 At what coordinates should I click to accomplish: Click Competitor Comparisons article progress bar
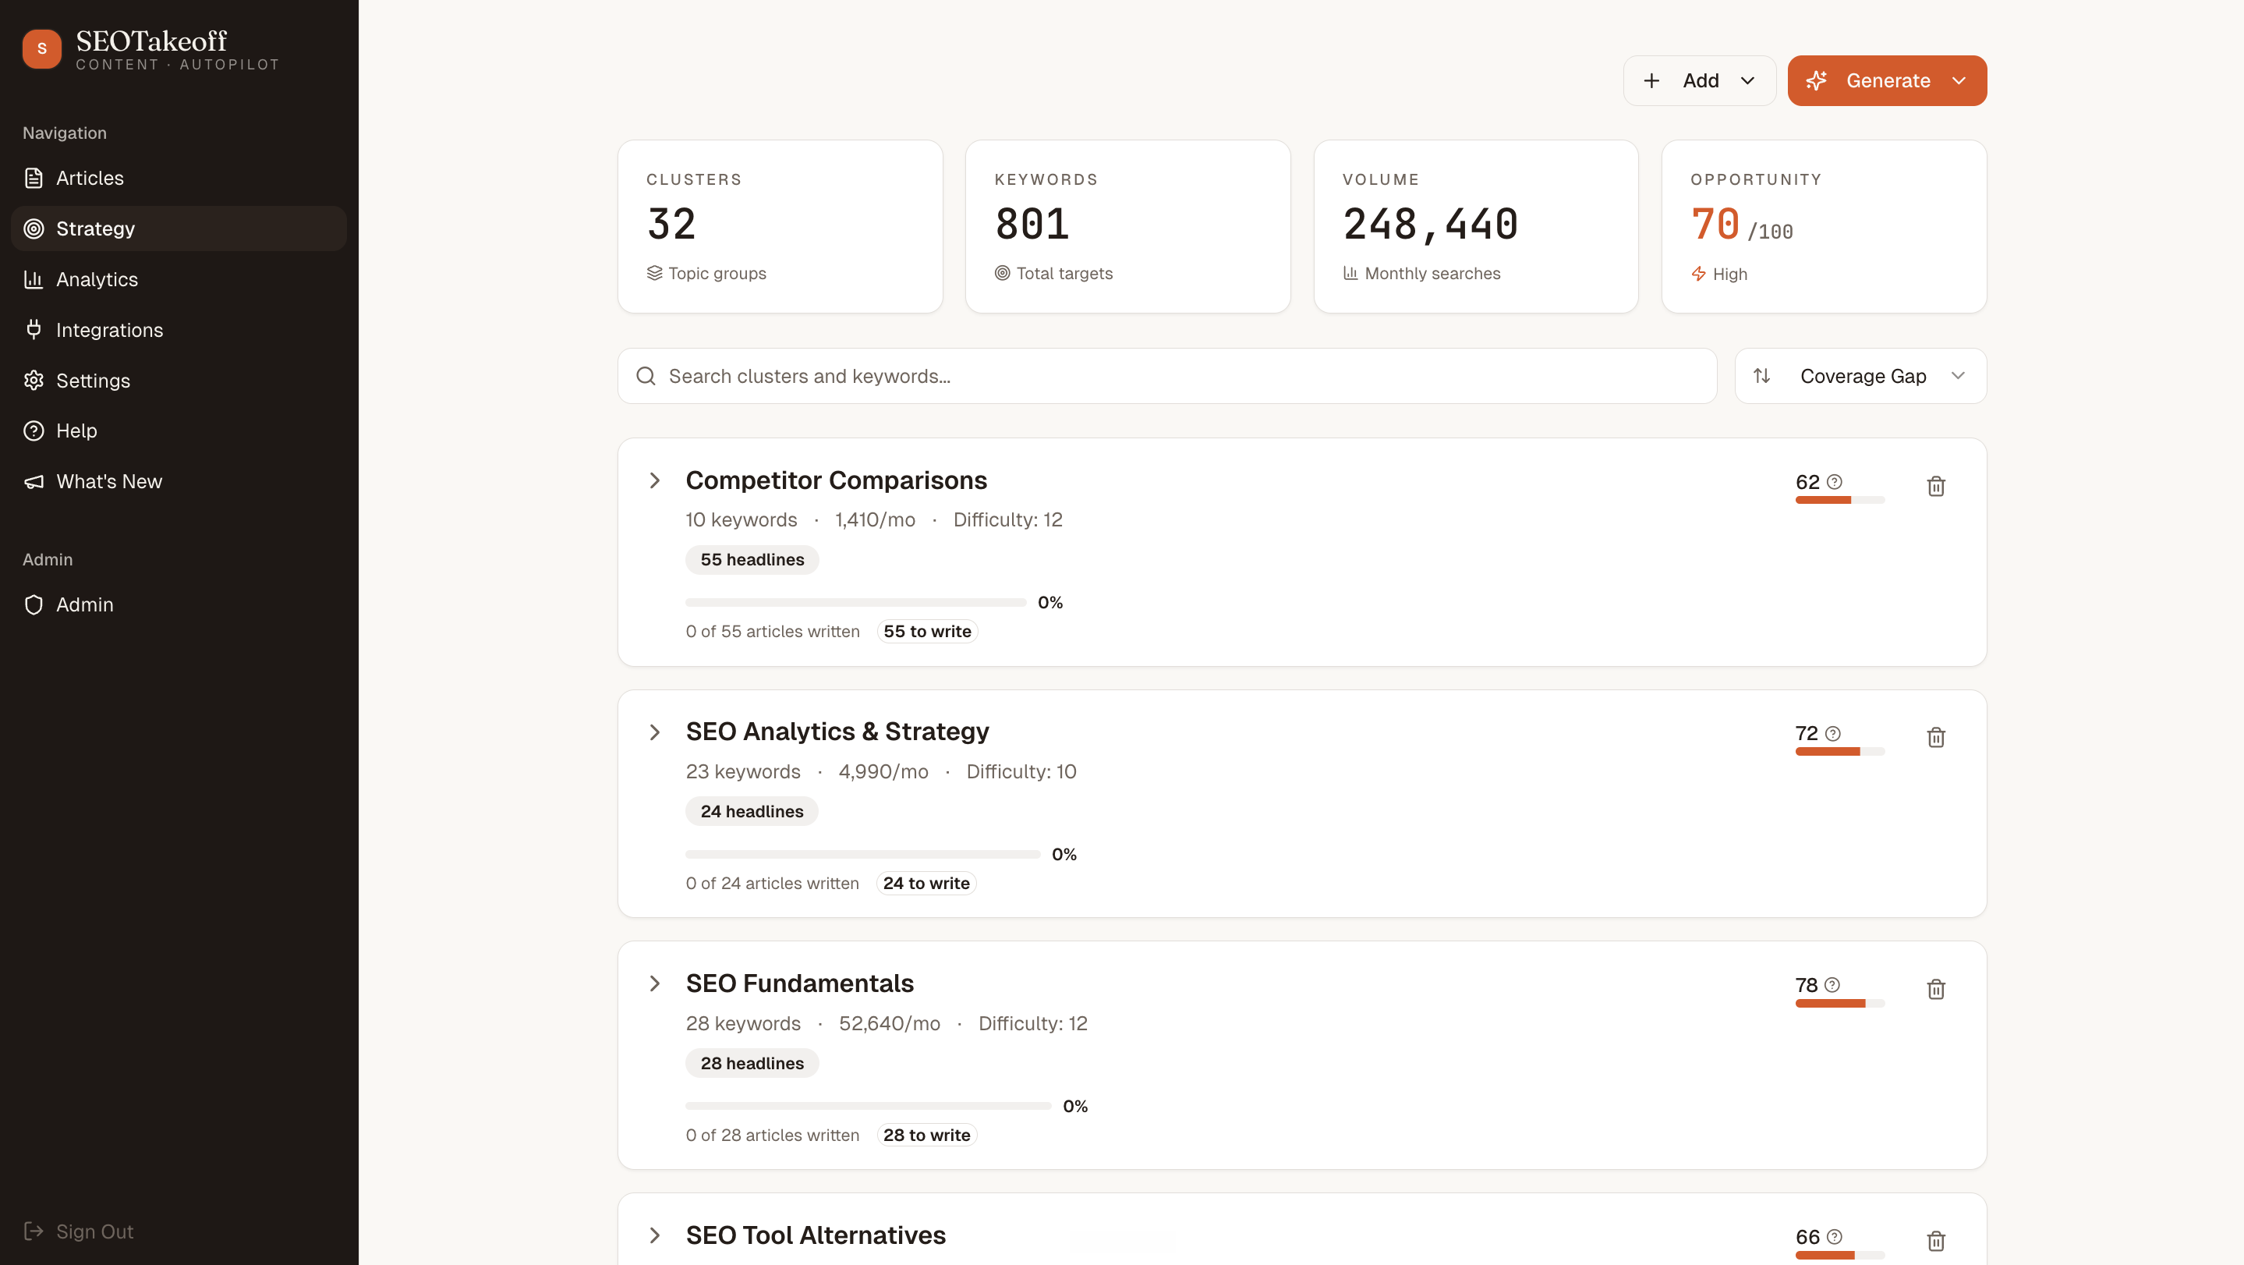855,602
